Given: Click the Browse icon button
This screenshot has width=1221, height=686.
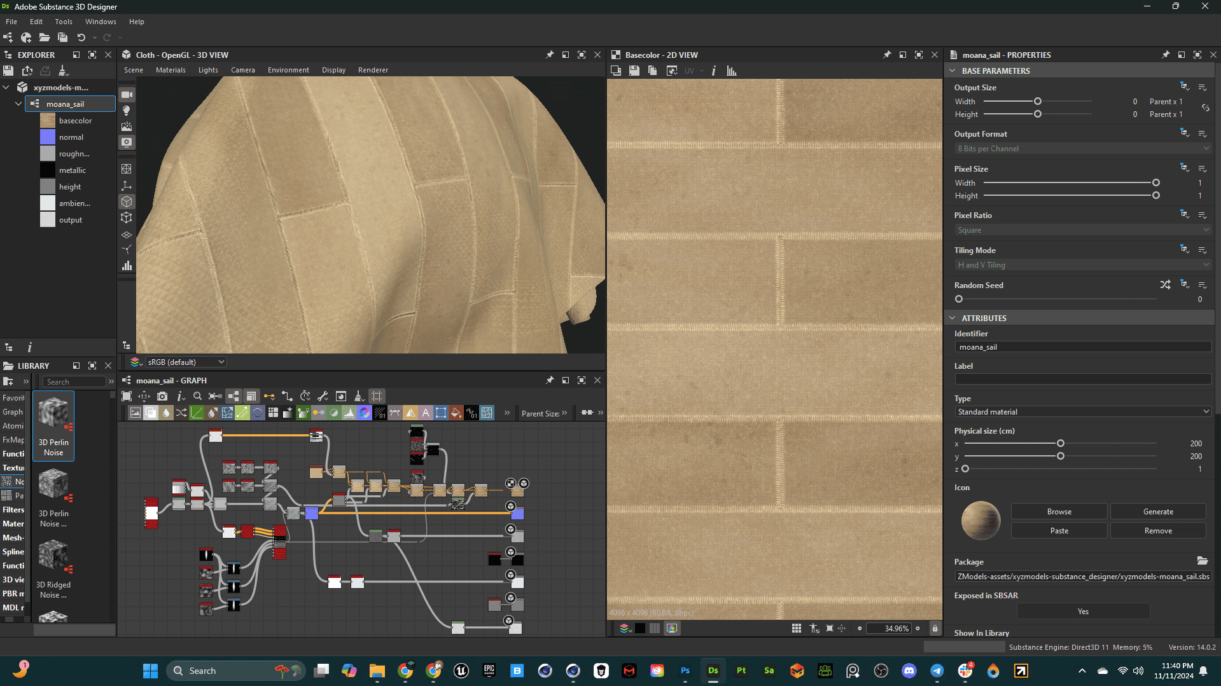Looking at the screenshot, I should (x=1059, y=512).
